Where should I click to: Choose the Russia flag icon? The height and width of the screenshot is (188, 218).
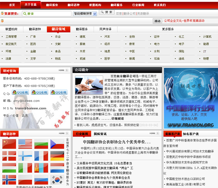pos(41,180)
